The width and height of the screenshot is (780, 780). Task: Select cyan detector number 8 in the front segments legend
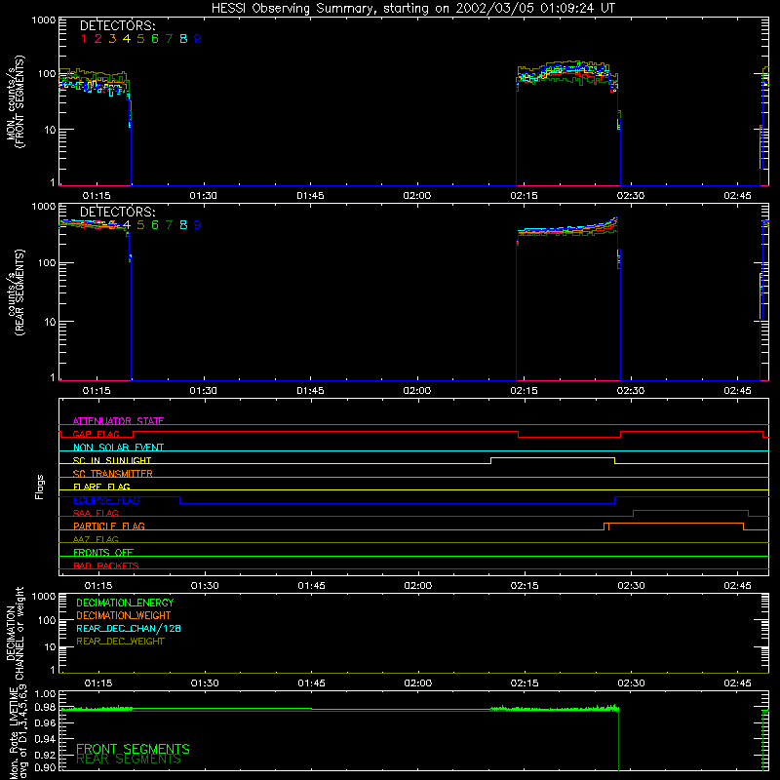tap(183, 39)
